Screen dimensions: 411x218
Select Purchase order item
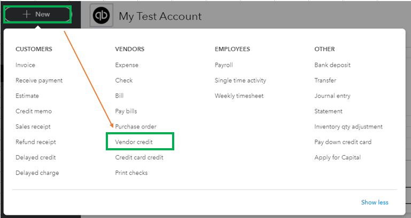click(x=136, y=127)
